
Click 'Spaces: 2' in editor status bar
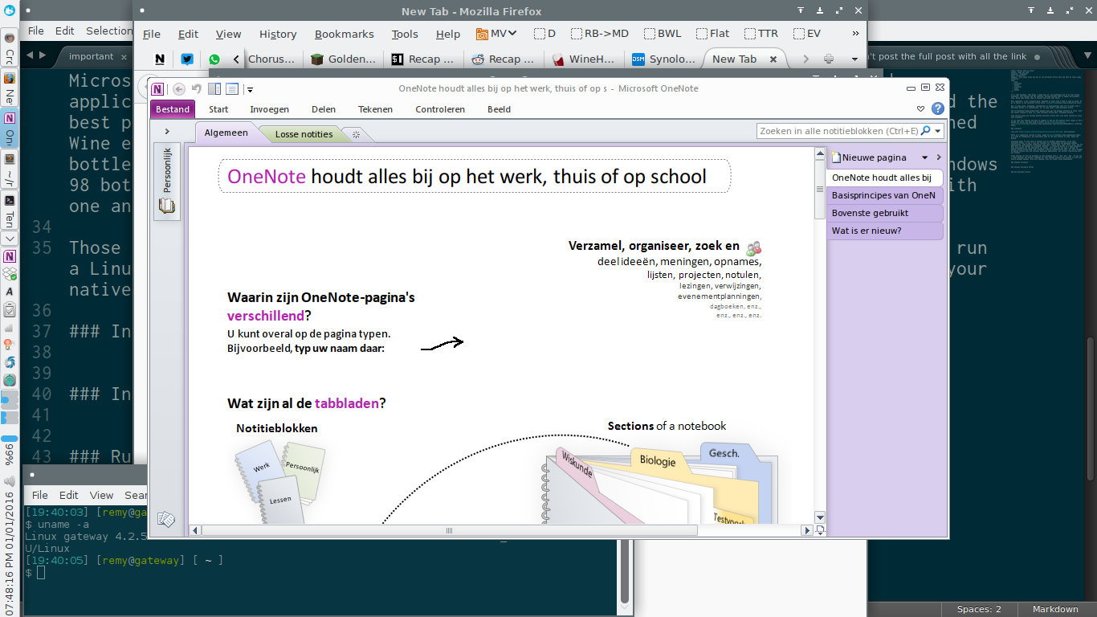(x=979, y=609)
